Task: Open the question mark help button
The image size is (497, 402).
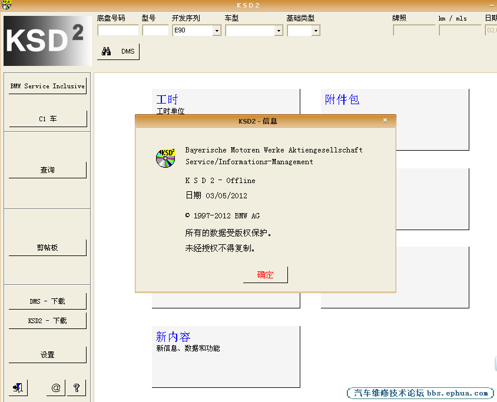Action: [x=77, y=387]
